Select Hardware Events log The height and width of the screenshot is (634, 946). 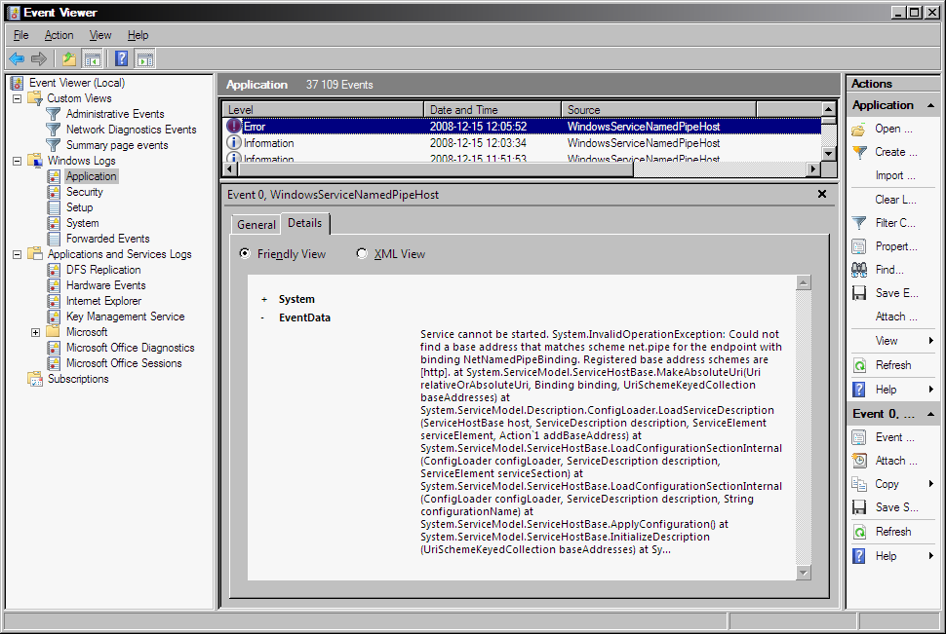pos(105,285)
